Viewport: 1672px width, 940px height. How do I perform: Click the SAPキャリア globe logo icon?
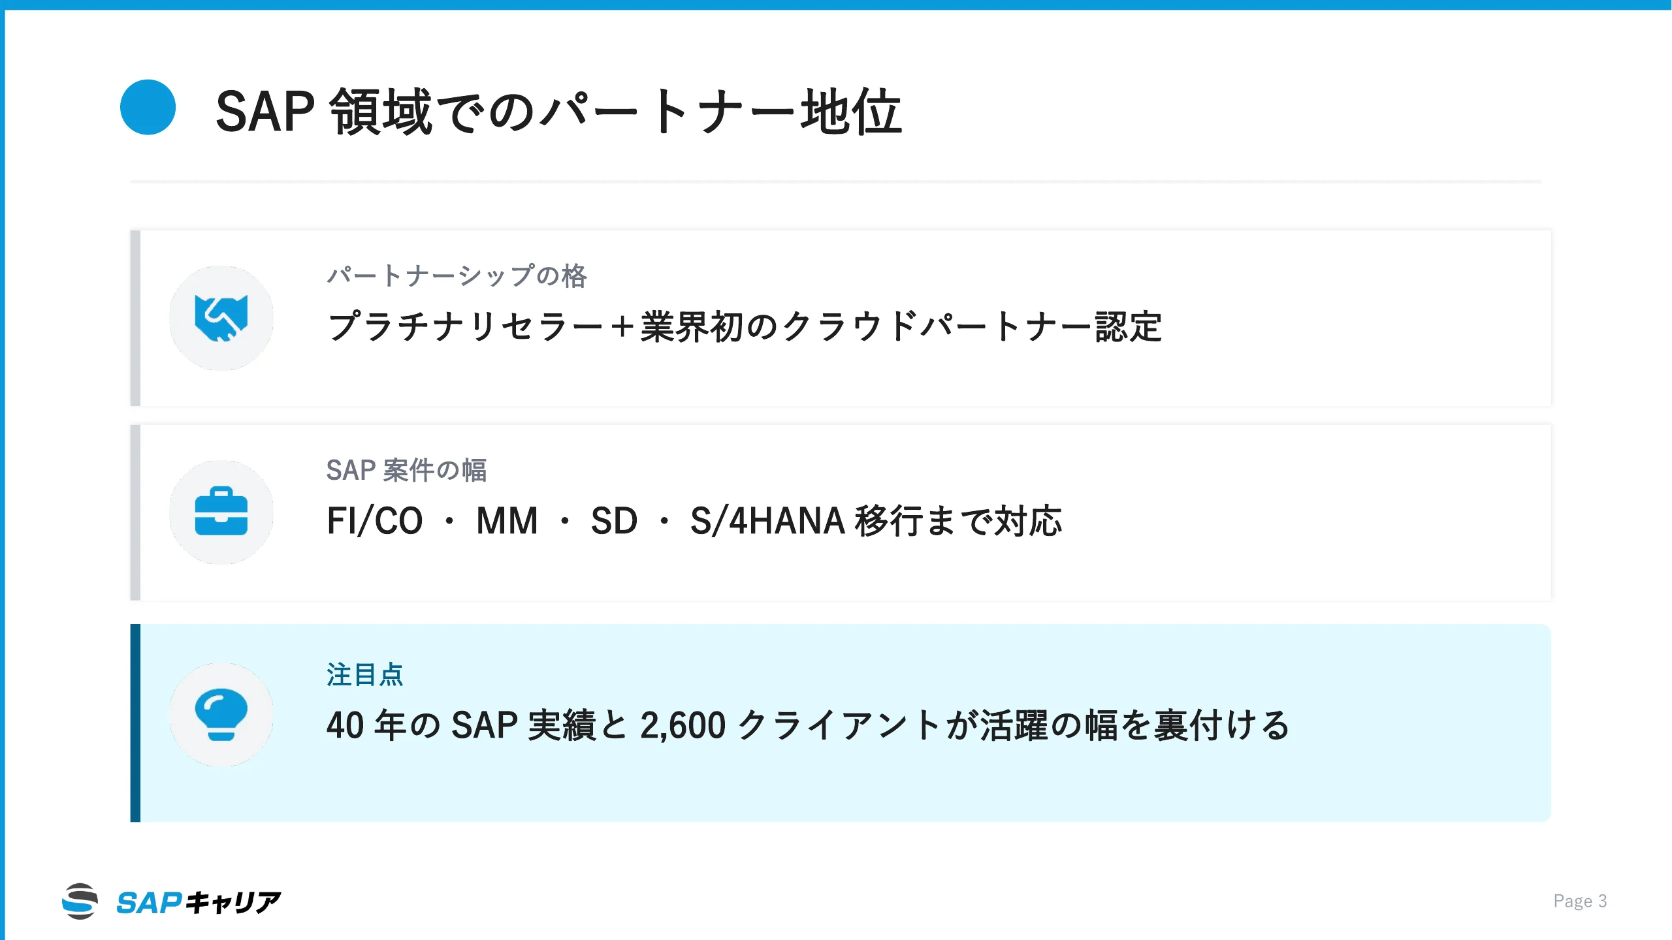pyautogui.click(x=80, y=901)
